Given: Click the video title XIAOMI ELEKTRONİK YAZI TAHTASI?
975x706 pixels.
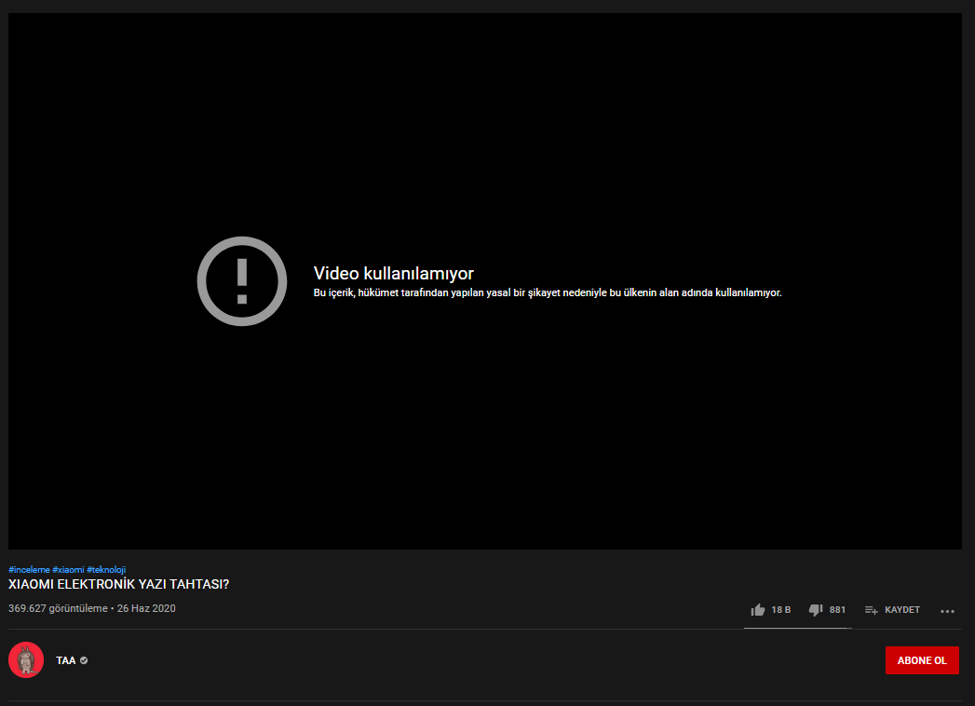Looking at the screenshot, I should coord(118,586).
